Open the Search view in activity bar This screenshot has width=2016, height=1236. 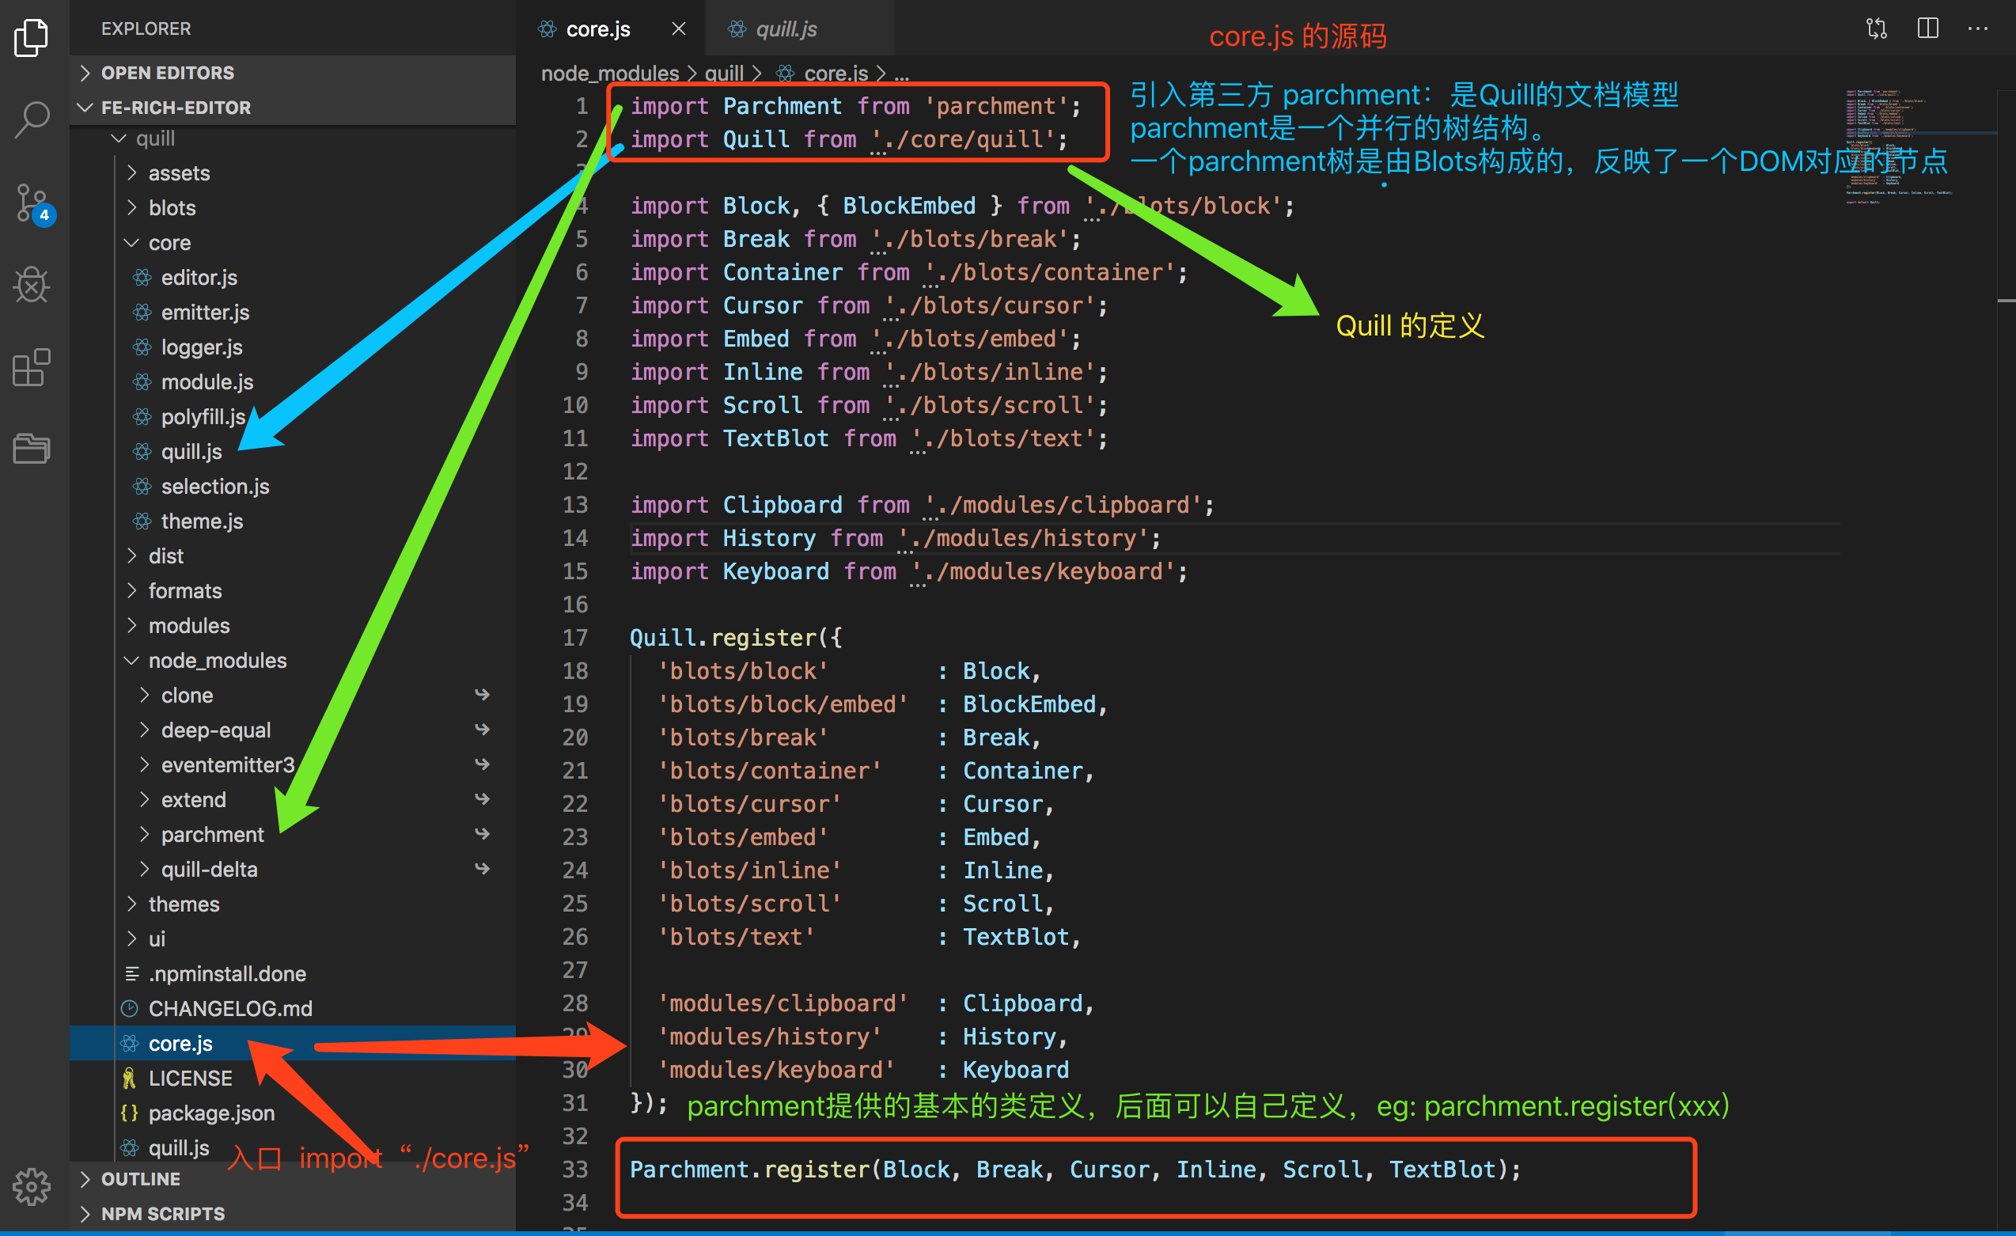tap(32, 120)
